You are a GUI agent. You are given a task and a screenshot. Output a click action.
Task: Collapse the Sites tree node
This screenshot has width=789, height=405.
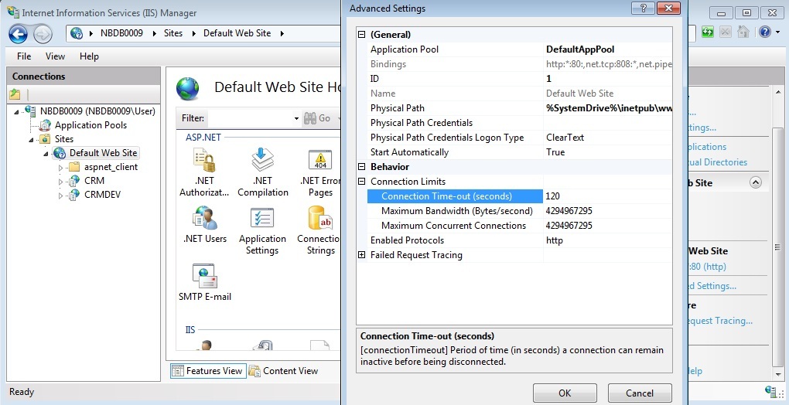pyautogui.click(x=31, y=140)
